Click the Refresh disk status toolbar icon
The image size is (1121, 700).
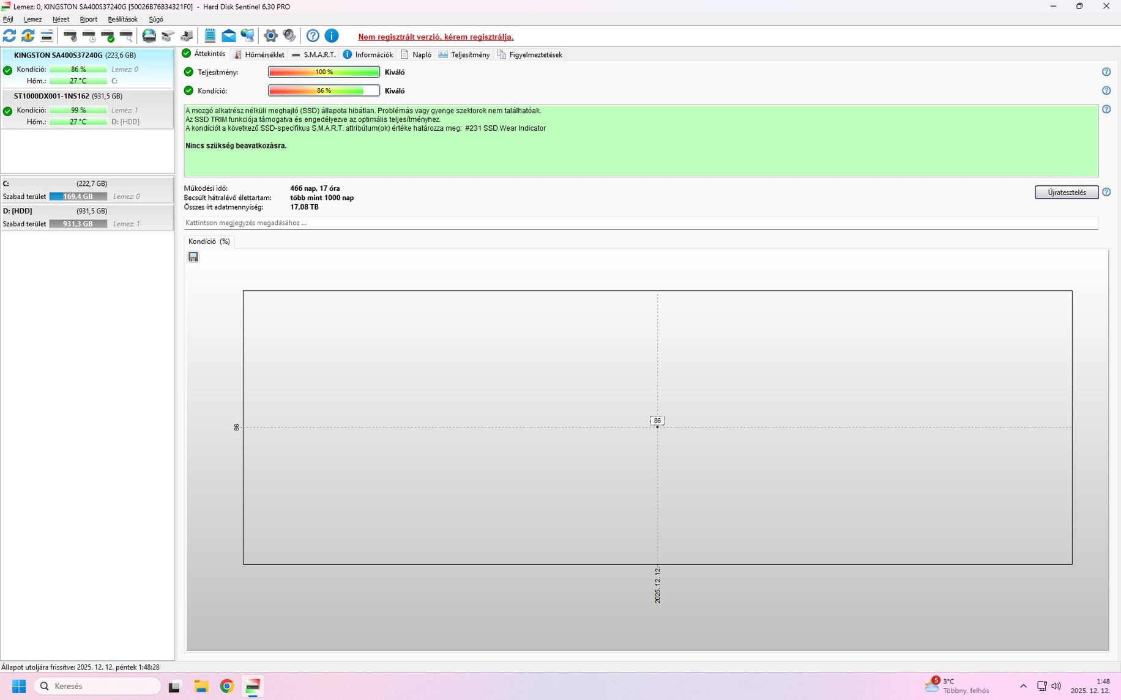pyautogui.click(x=10, y=35)
